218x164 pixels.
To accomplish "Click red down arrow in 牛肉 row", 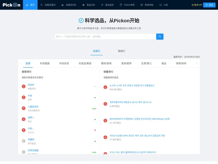I will [95, 130].
